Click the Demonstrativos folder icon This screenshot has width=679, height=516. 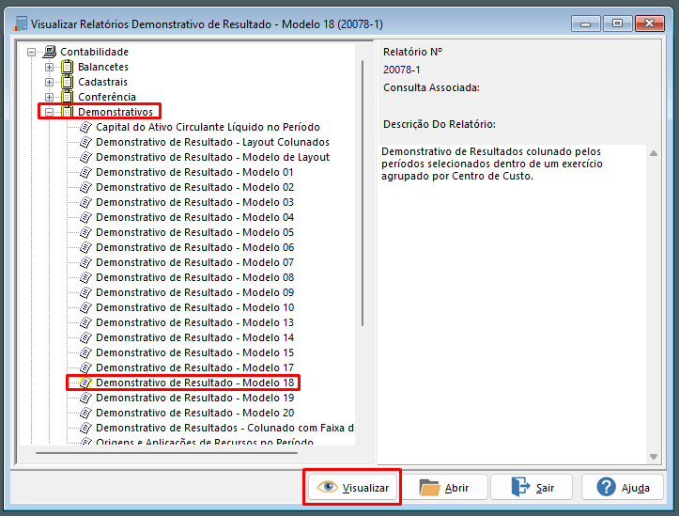pos(67,112)
